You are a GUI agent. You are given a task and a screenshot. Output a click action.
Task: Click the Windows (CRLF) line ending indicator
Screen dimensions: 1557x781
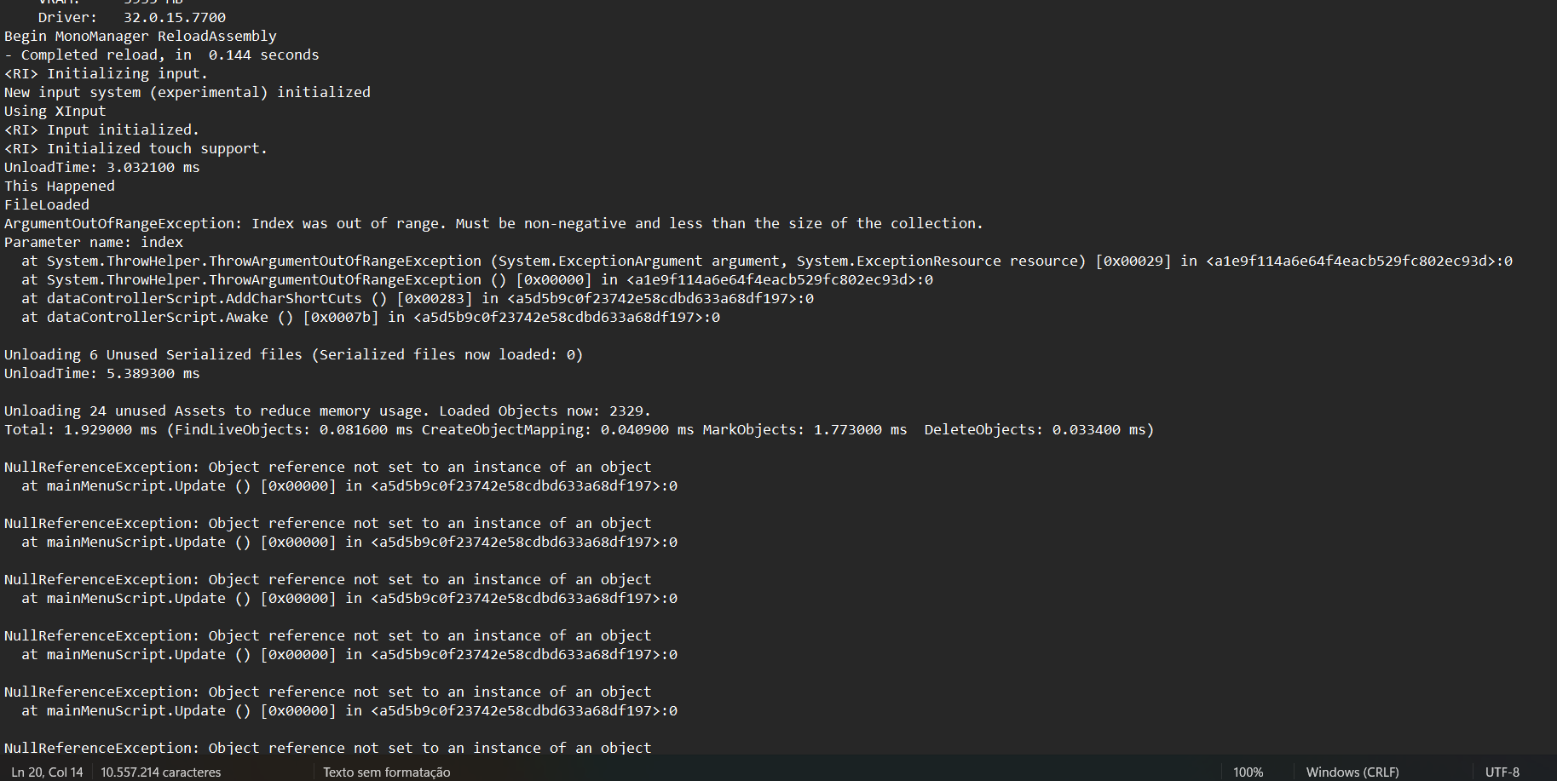click(x=1352, y=772)
